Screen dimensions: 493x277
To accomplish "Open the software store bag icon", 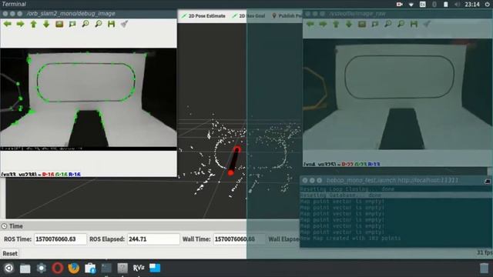I will (90, 269).
